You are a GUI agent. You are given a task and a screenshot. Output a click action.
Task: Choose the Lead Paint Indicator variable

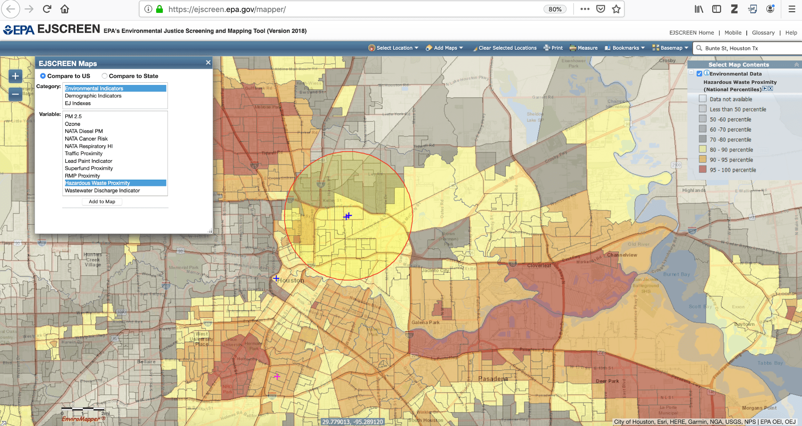pyautogui.click(x=115, y=161)
